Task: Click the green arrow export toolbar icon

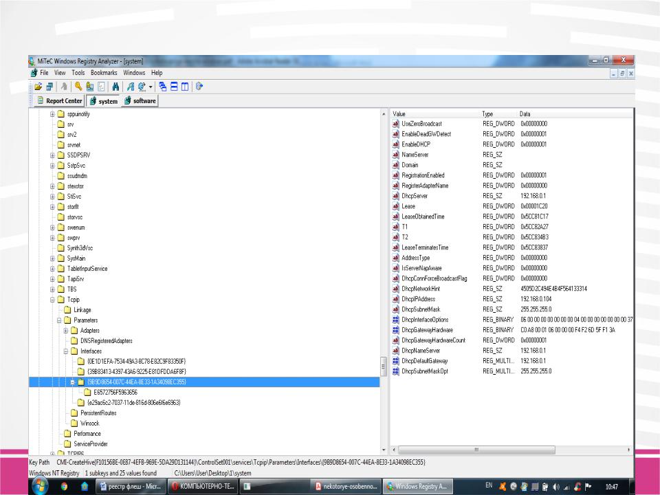Action: tap(131, 87)
